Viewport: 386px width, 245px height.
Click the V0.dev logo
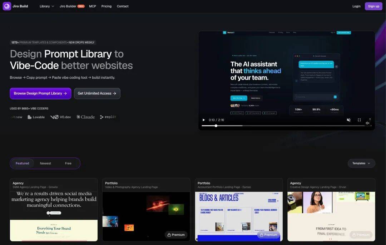pyautogui.click(x=60, y=117)
